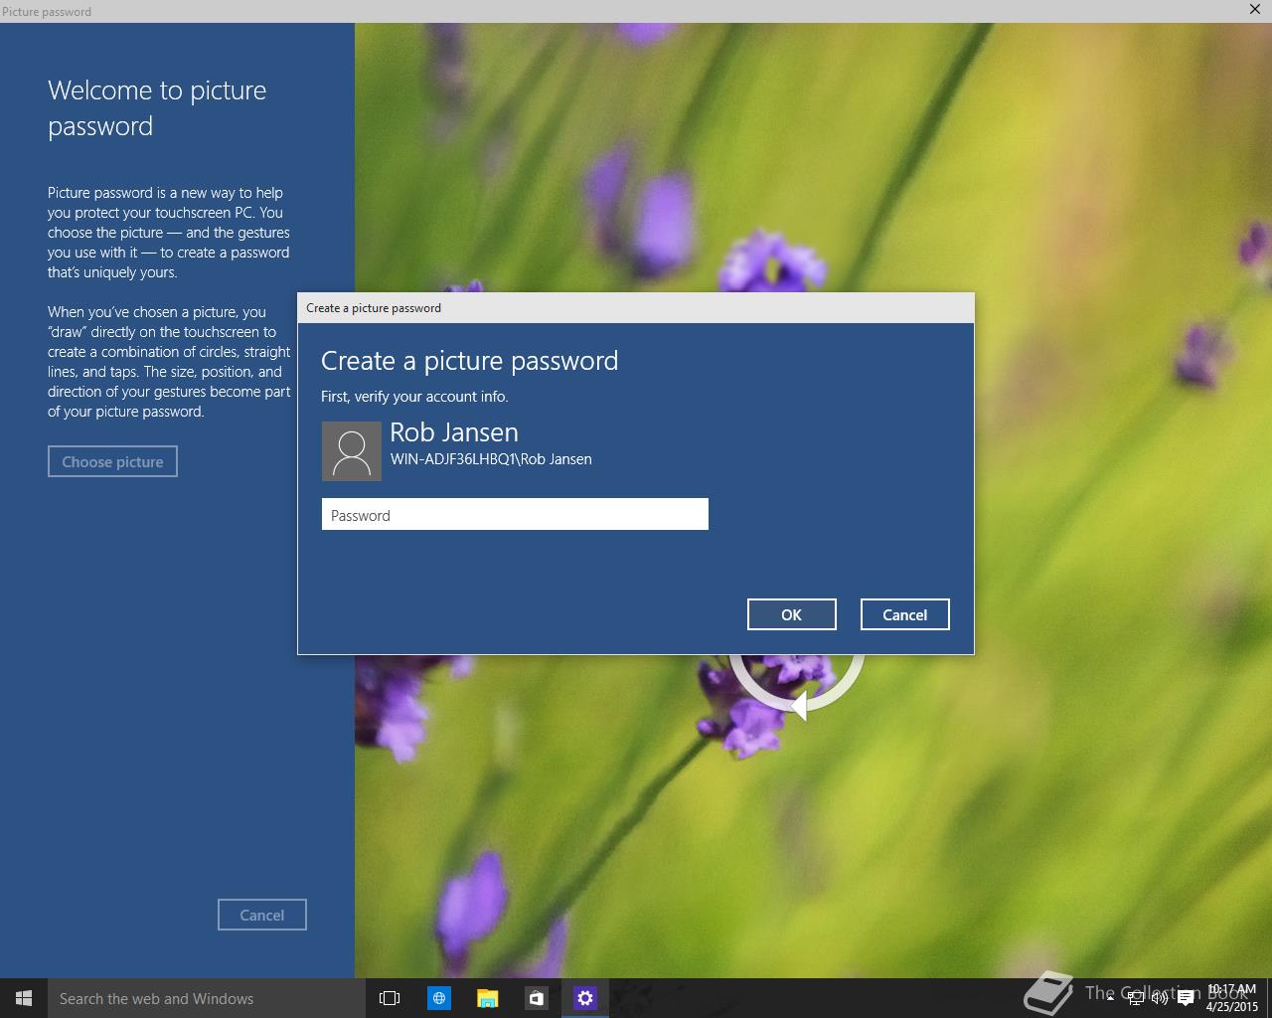The image size is (1272, 1018).
Task: Click the WIN-ADJF36LHBQ1\Rob Jansen account text
Action: (x=491, y=459)
